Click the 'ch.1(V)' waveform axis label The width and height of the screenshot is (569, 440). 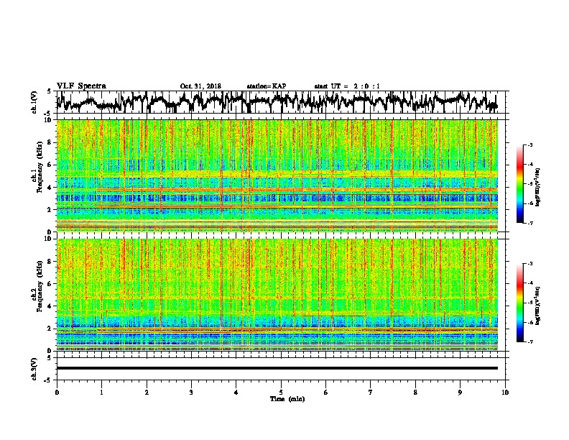(x=34, y=102)
